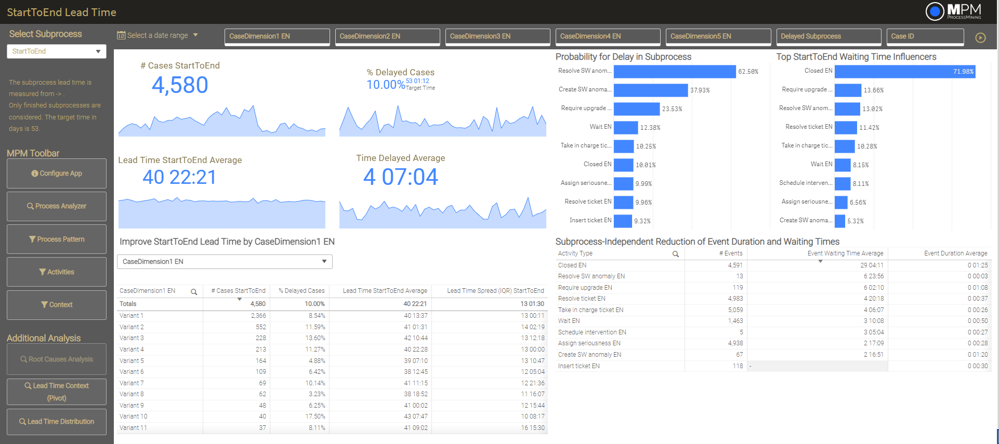Open Root Causes Analysis
Screen dimensions: 999x444
57,359
